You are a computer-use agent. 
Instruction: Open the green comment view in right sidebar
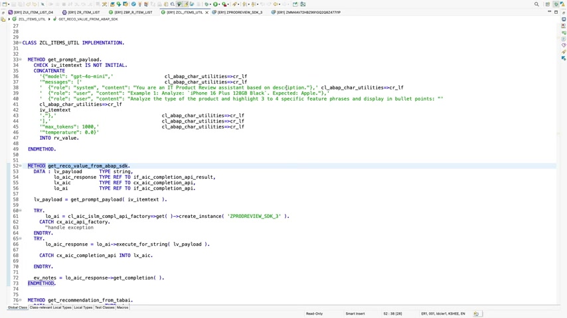click(x=564, y=32)
